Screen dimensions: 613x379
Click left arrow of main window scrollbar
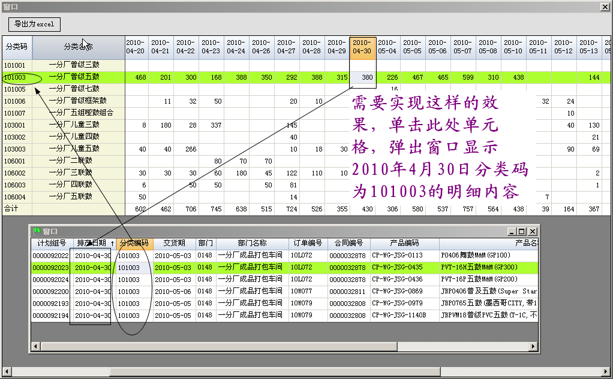(6, 371)
